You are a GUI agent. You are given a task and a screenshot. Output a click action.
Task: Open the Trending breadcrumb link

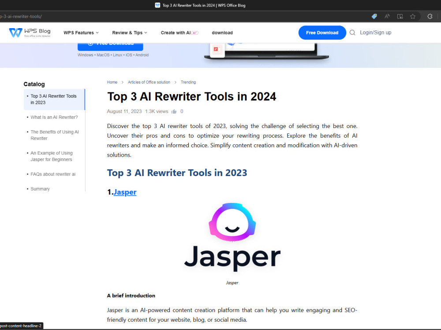click(x=188, y=82)
